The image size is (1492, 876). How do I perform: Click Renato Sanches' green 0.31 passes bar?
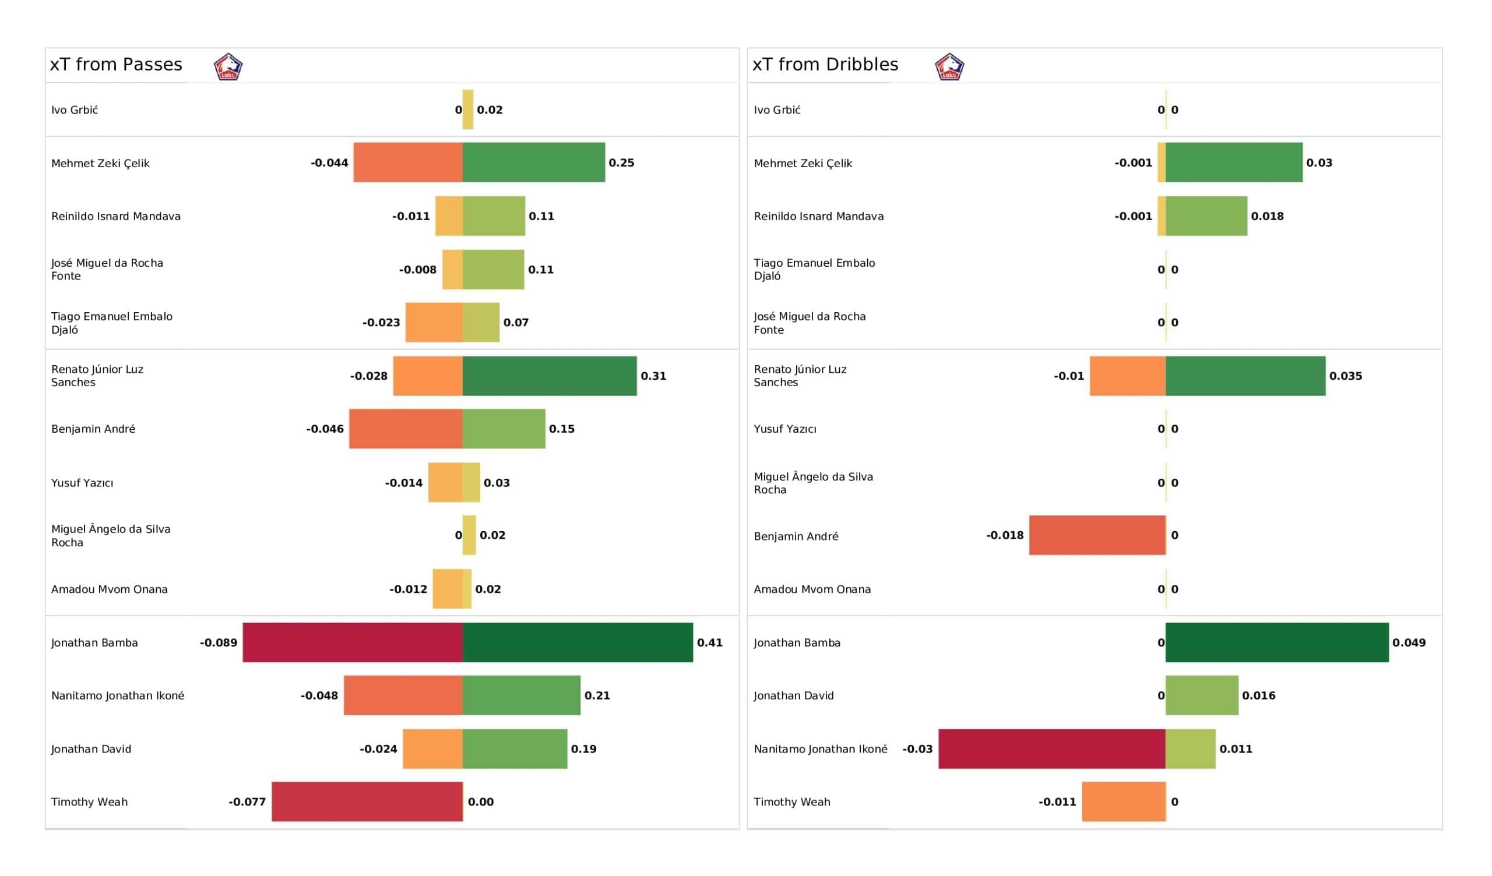tap(550, 376)
